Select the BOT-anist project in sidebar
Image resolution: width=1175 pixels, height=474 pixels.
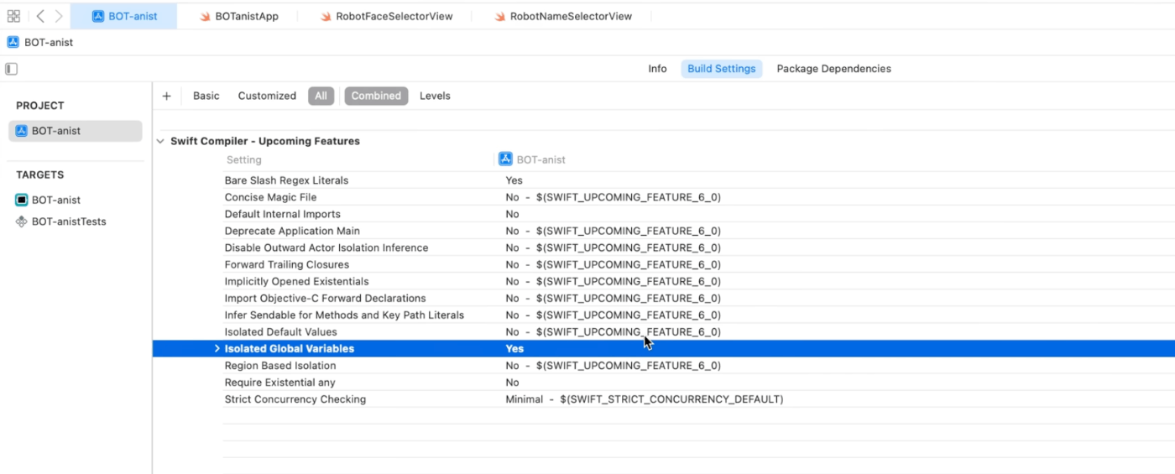(76, 131)
